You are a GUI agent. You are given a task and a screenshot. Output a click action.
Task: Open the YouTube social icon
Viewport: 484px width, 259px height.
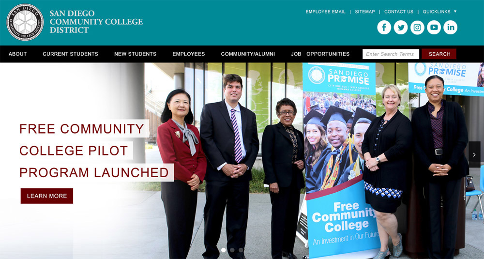[434, 28]
